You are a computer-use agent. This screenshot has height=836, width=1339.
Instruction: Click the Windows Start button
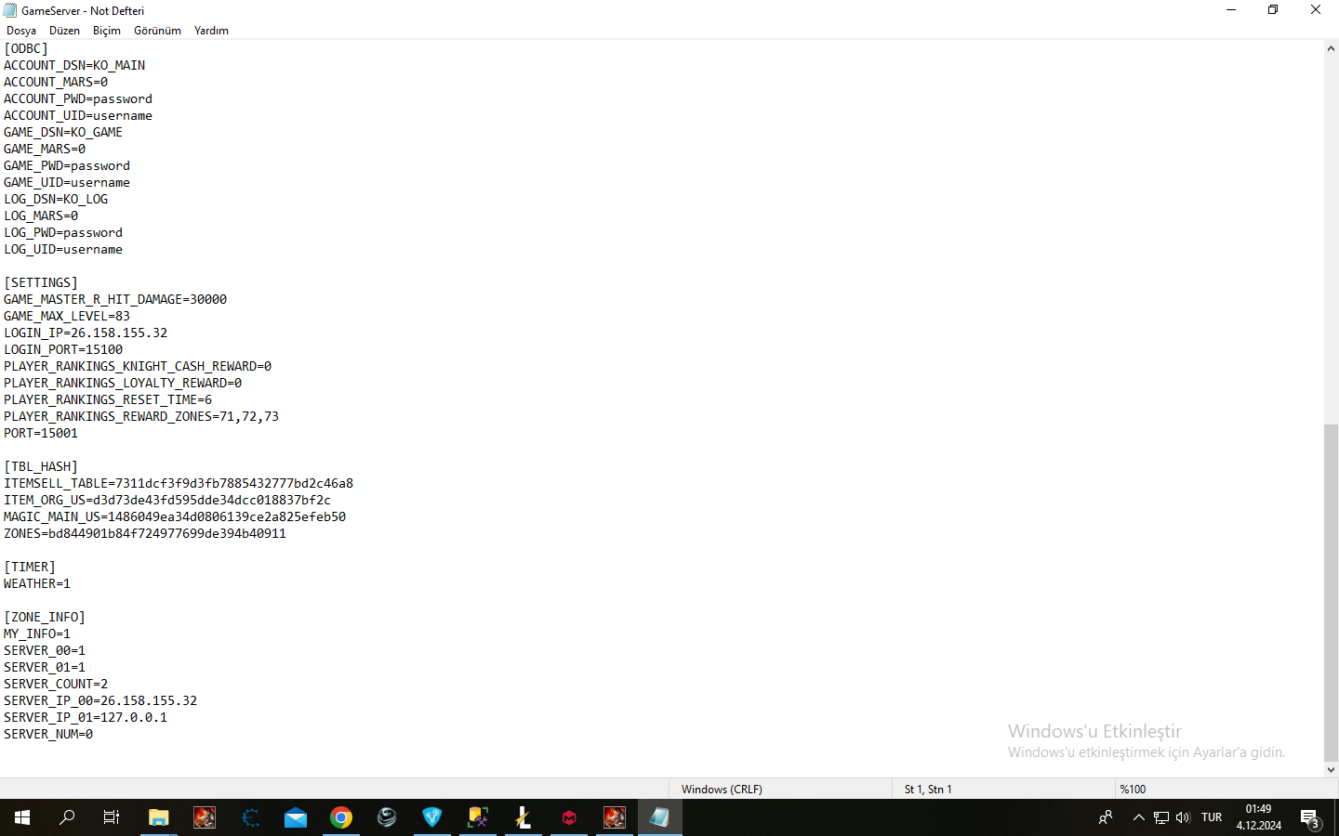pyautogui.click(x=22, y=817)
